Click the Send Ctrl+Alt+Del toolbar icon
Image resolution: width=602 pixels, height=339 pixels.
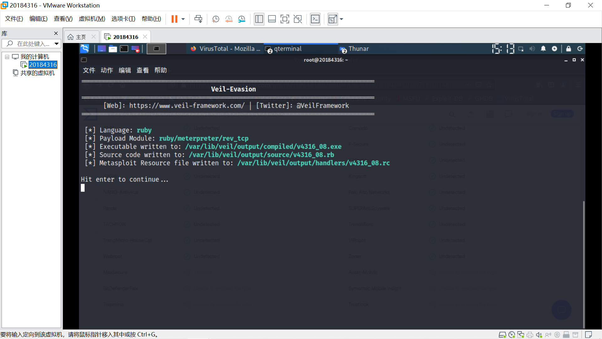click(198, 19)
